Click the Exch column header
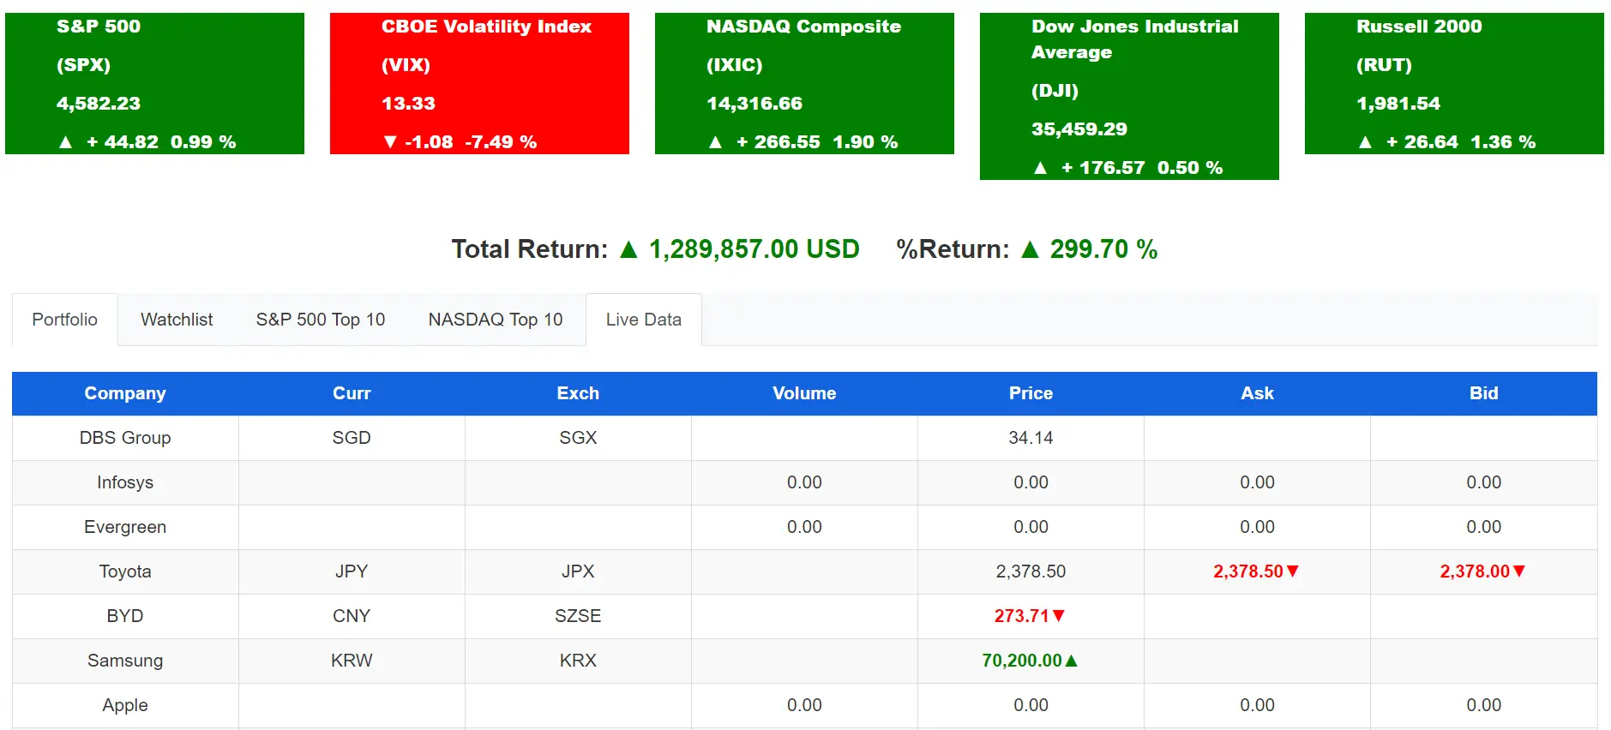 (578, 393)
